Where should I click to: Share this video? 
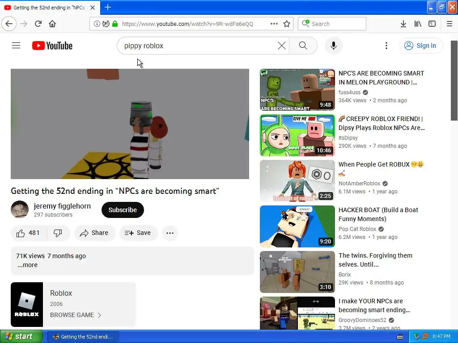point(95,233)
